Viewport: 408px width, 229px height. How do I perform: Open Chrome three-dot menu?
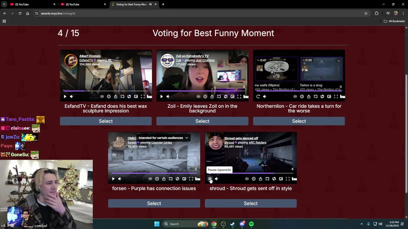(x=403, y=13)
